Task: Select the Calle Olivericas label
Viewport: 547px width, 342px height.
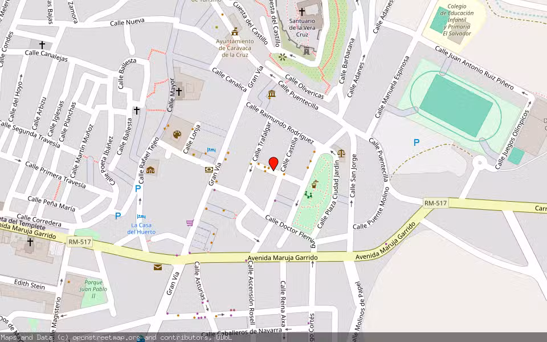Action: pos(304,87)
